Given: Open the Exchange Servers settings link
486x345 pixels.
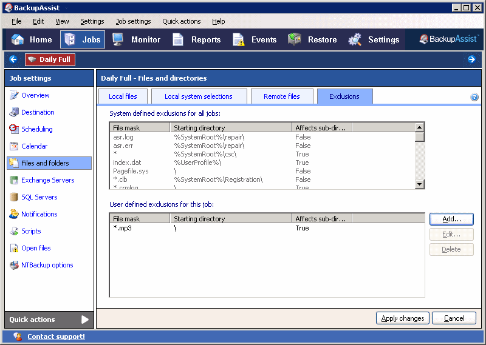Looking at the screenshot, I should click(48, 180).
